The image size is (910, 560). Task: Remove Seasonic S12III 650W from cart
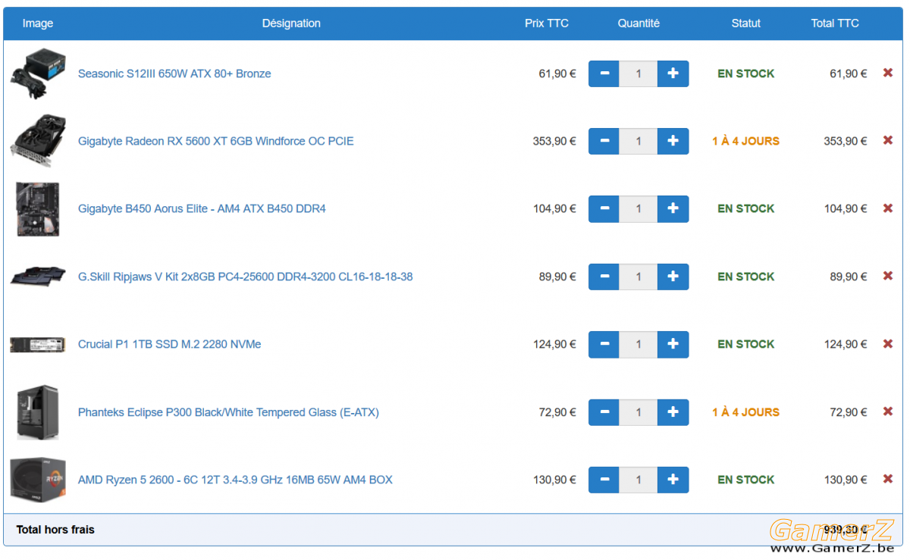tap(888, 73)
